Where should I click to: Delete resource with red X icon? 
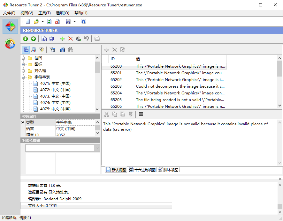coord(71,39)
